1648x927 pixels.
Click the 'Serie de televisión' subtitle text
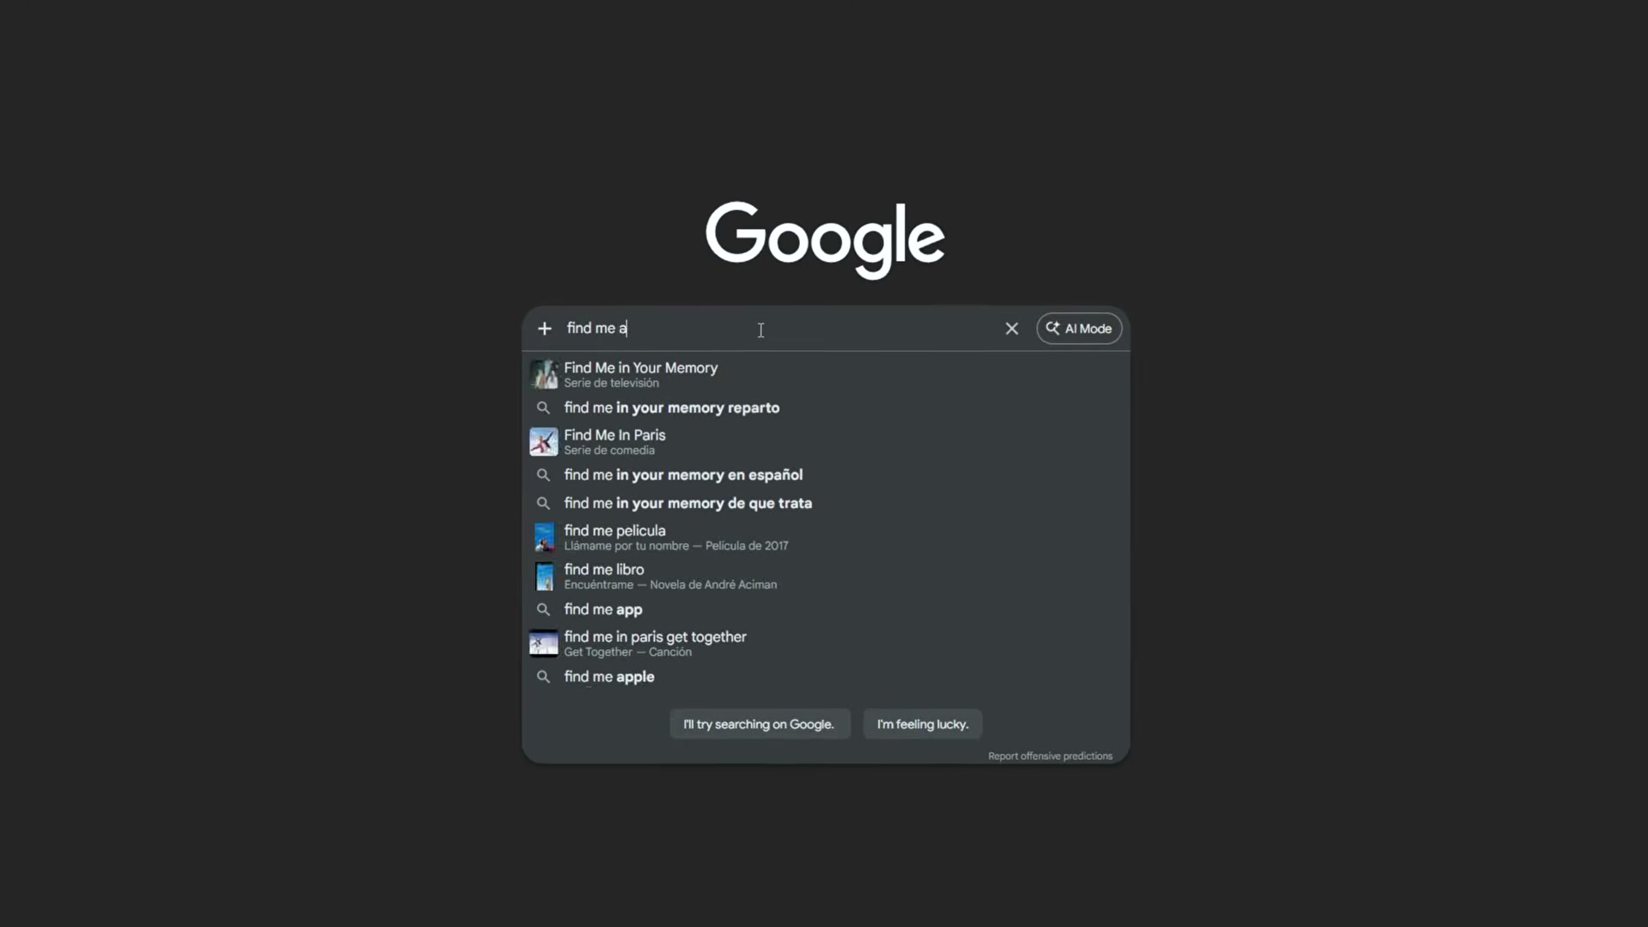(x=611, y=383)
